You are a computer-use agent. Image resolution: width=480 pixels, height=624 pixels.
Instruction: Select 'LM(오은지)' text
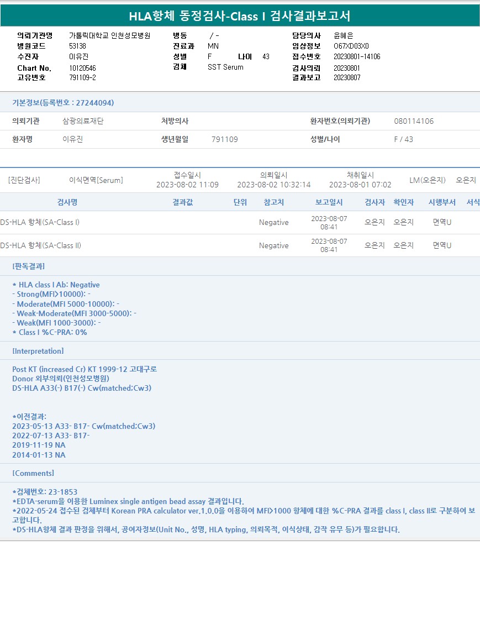(428, 180)
